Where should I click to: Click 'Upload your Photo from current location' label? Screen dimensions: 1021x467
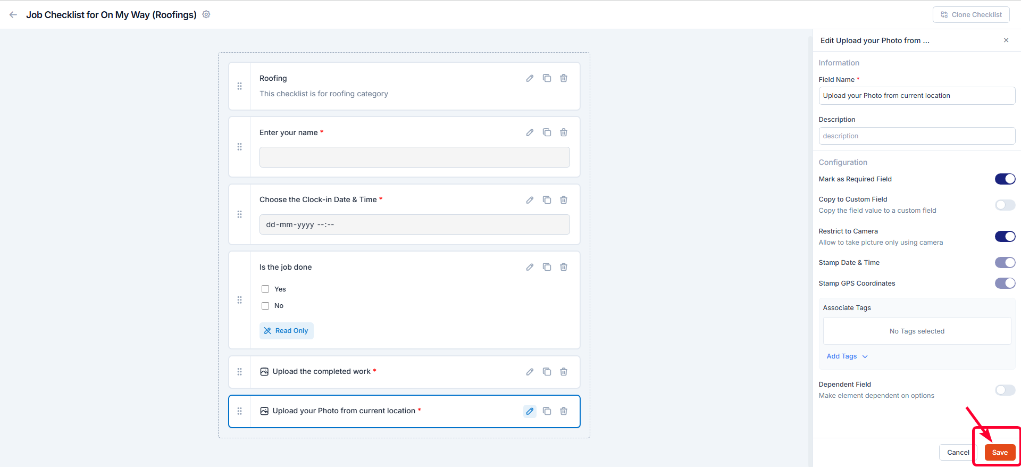point(344,411)
